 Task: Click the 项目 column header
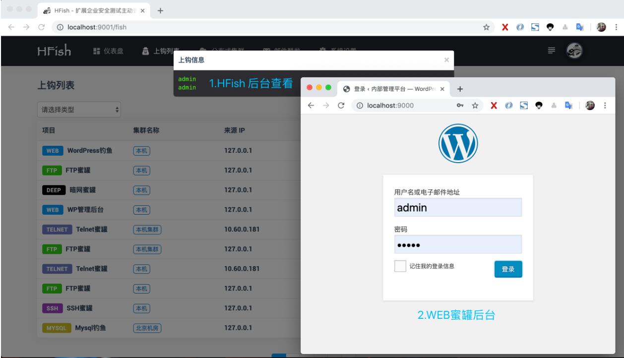48,131
